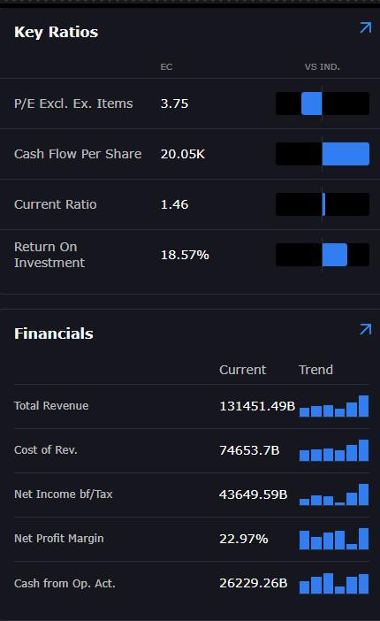380x621 pixels.
Task: Click Cash from Op. Act. trend chart
Action: point(334,583)
